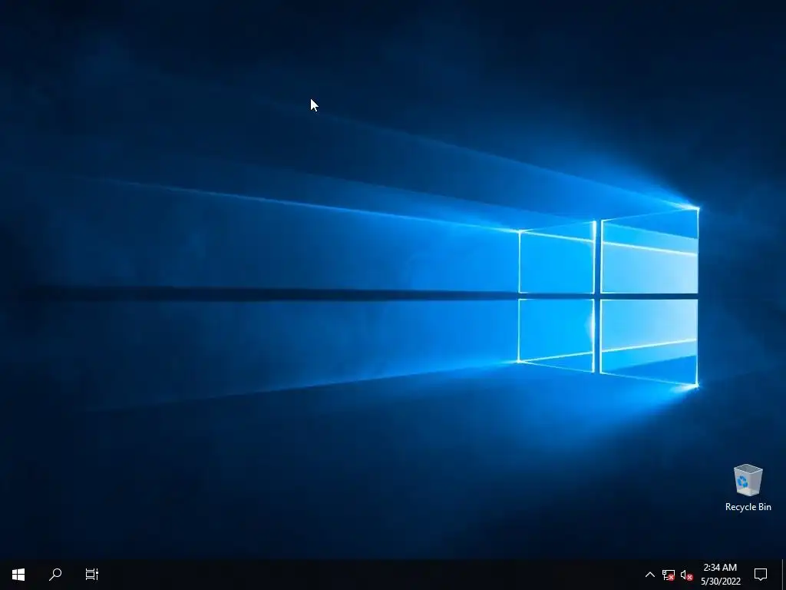786x590 pixels.
Task: Open the Windows Start menu
Action: tap(18, 575)
